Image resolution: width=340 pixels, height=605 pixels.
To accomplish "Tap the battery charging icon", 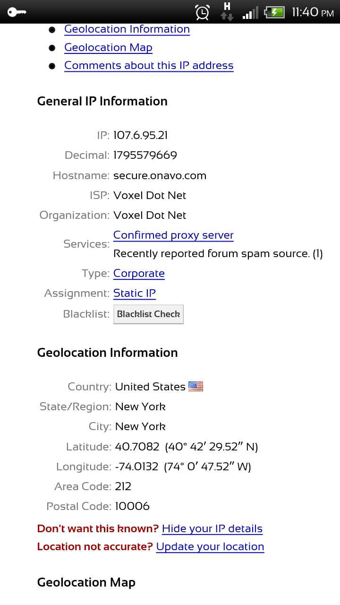I will [274, 12].
